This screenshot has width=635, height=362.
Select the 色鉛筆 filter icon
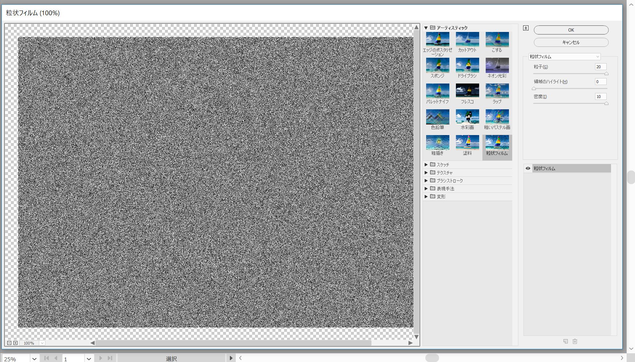[437, 117]
